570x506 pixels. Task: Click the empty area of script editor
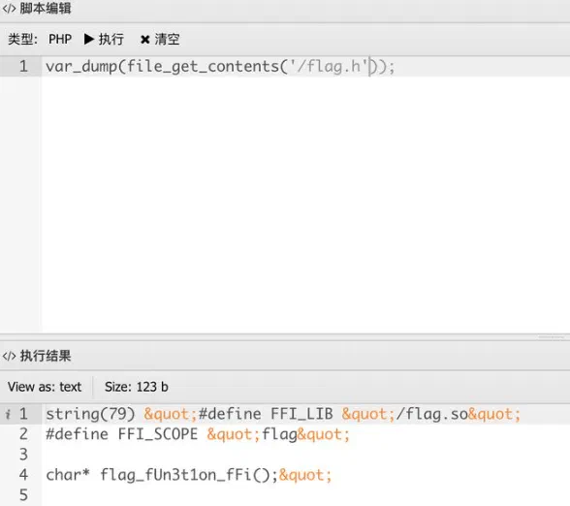[305, 204]
